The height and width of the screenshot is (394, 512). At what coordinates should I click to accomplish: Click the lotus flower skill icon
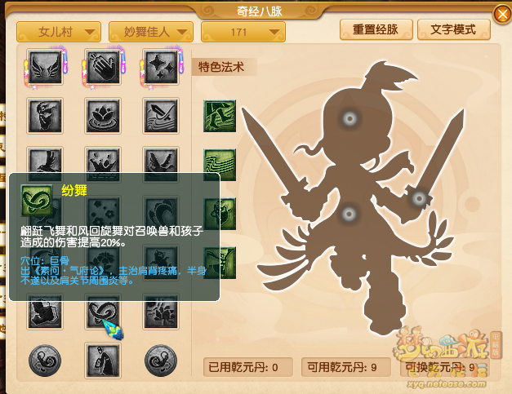(103, 116)
